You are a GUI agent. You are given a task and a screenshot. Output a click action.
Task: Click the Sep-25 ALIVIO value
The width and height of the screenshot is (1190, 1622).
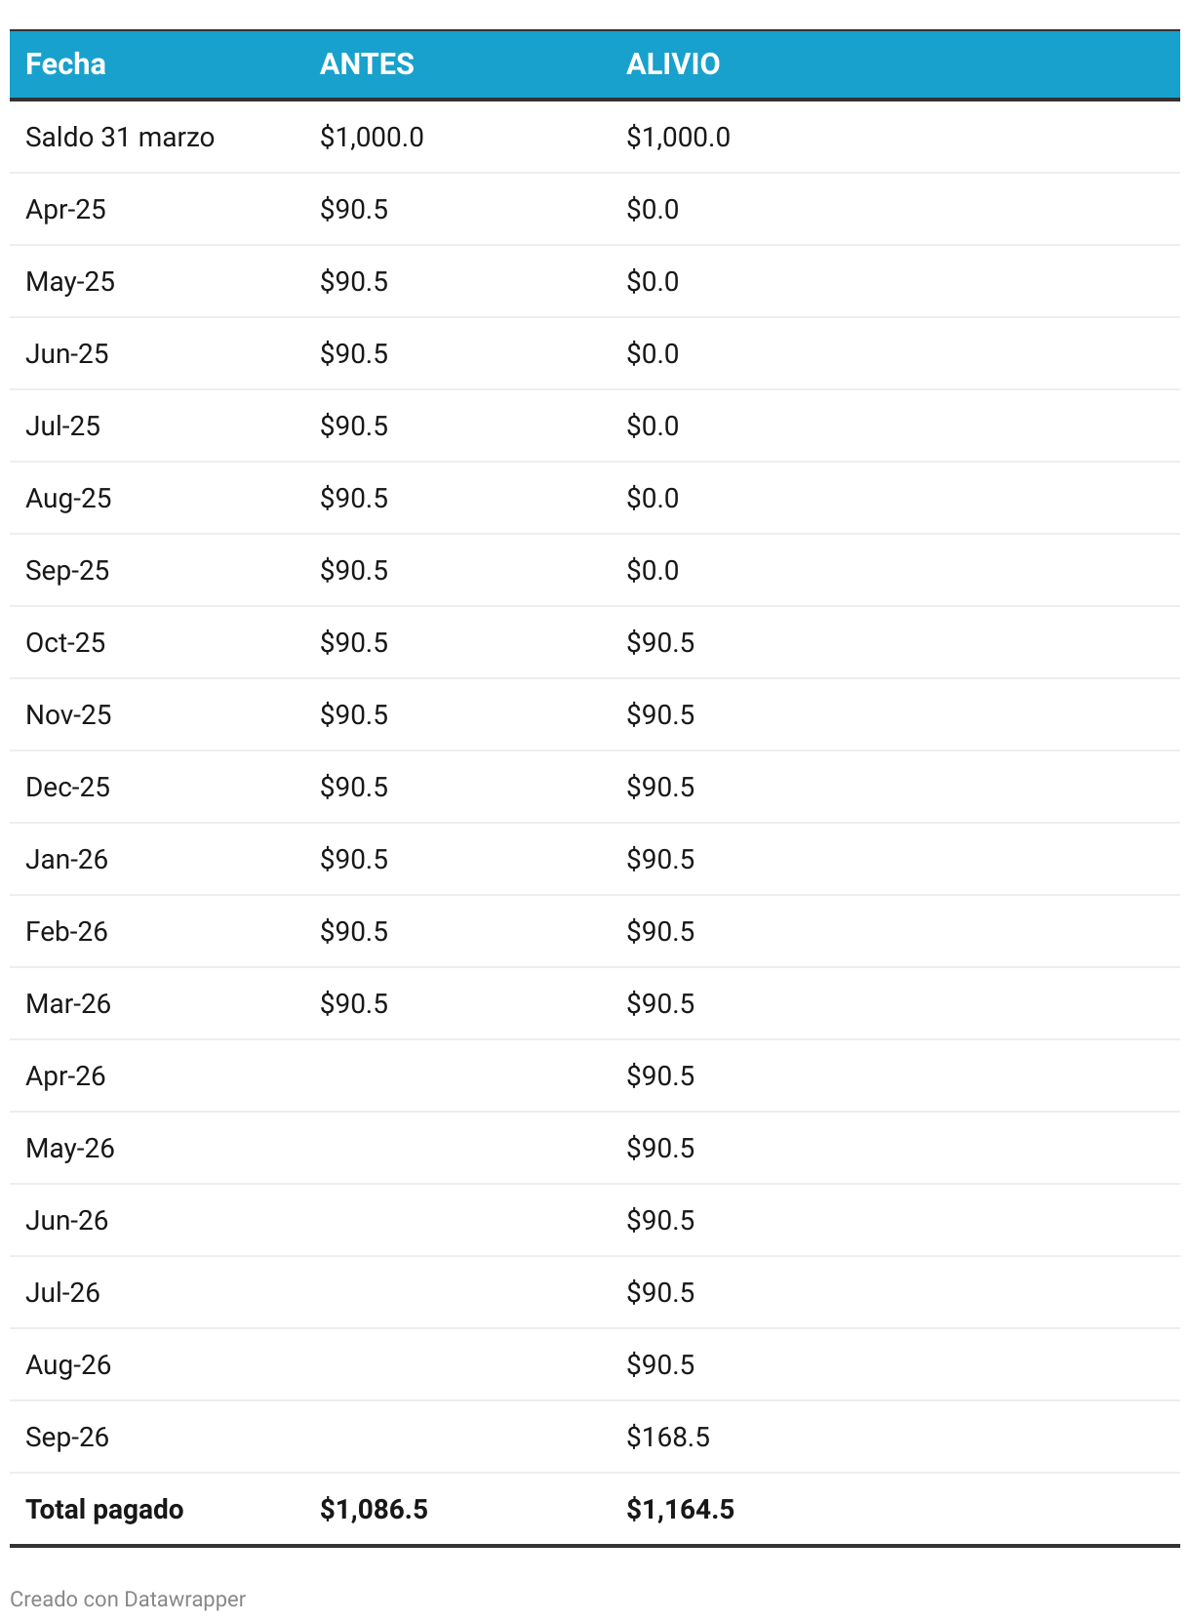653,570
